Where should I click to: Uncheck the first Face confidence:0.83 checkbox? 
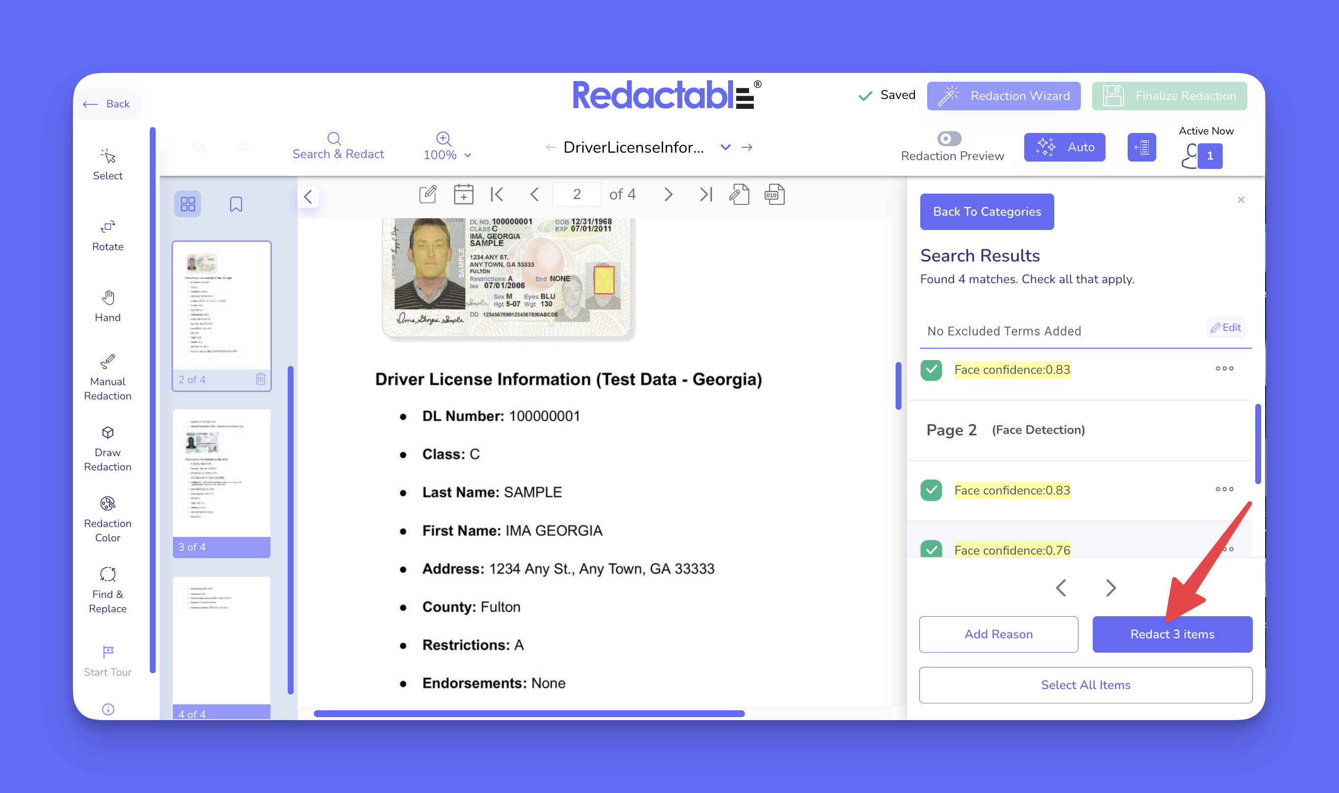click(x=931, y=369)
